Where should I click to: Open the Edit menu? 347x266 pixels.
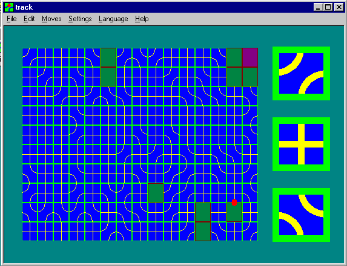click(x=29, y=19)
